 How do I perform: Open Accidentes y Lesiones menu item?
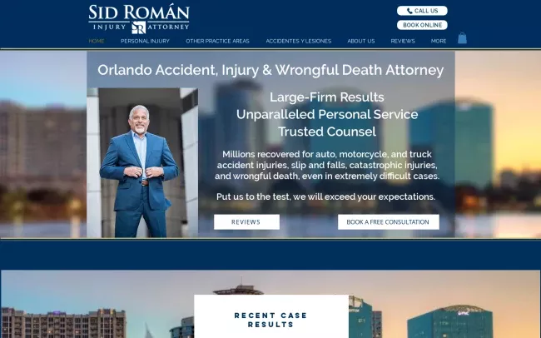(299, 41)
